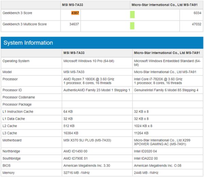This screenshot has height=177, width=204.
Task: Click the MSI X370 SLI PLUS motherboard entry
Action: point(87,140)
